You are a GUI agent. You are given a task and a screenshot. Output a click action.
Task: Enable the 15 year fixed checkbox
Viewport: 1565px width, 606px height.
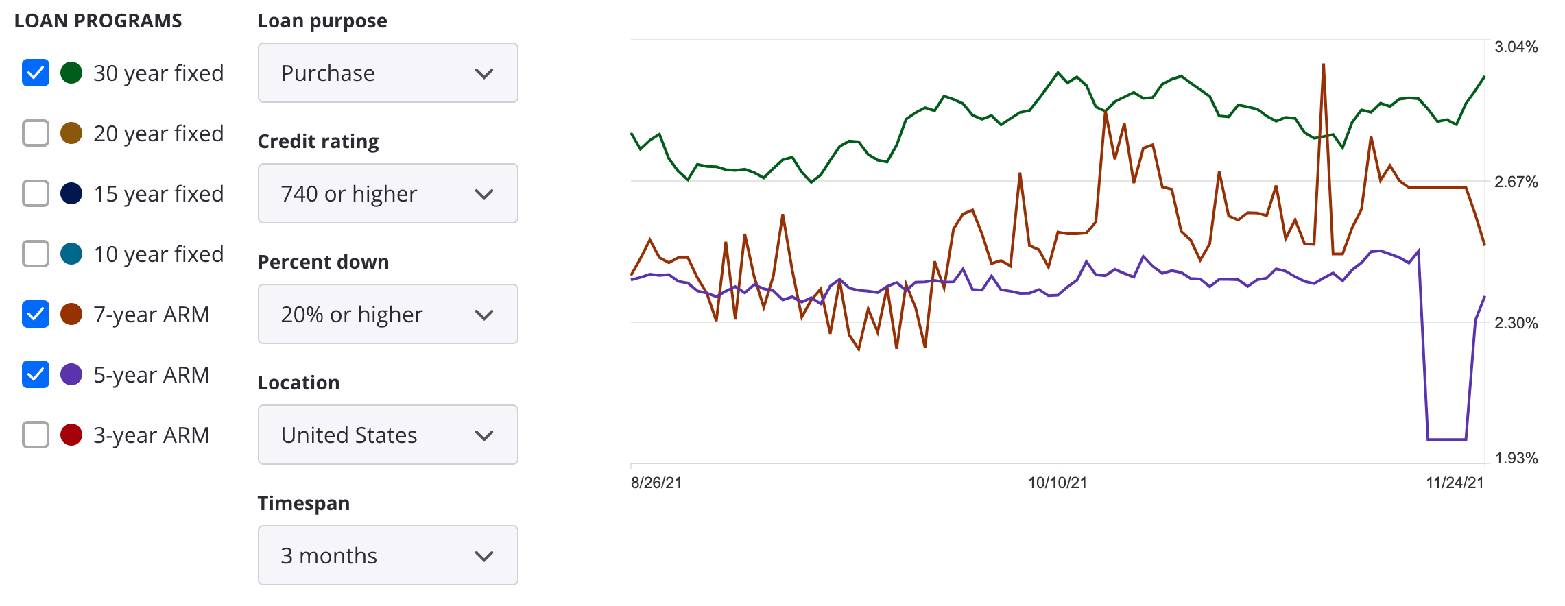[36, 193]
